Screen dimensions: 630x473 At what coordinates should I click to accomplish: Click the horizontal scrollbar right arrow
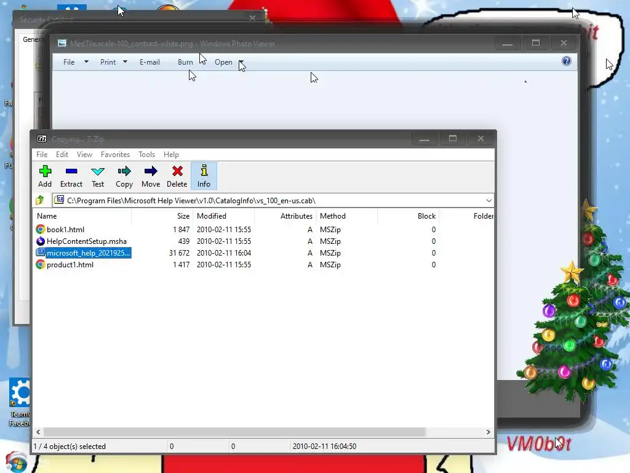click(x=488, y=432)
